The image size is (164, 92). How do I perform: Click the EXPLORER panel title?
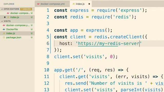9,4
